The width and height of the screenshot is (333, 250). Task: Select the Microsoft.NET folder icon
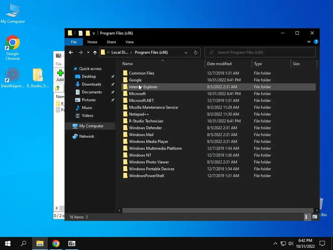[125, 100]
